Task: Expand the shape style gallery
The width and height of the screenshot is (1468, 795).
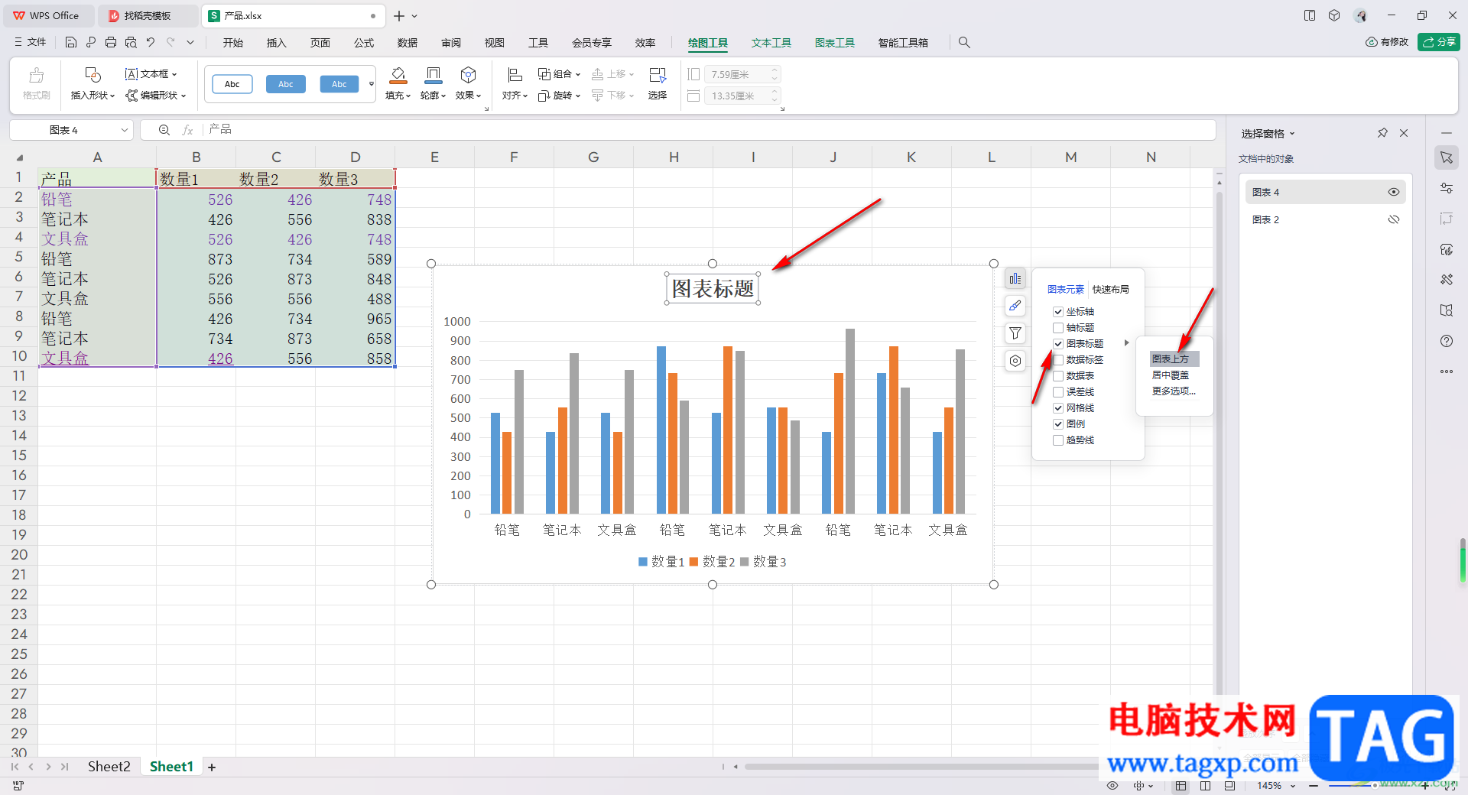Action: [x=372, y=84]
